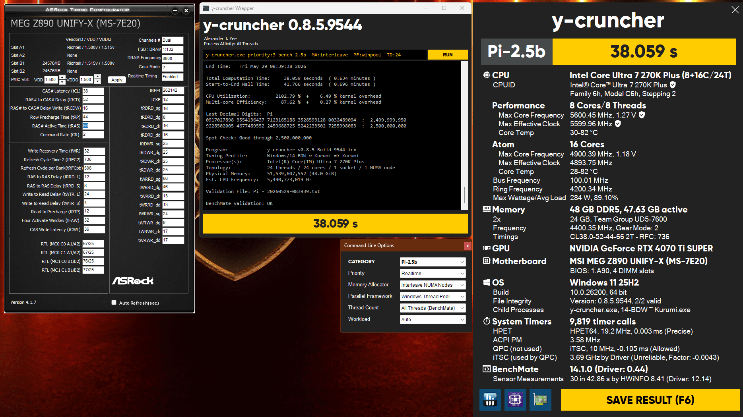
Task: Click the VDDQ voltage field
Action: pyautogui.click(x=87, y=79)
